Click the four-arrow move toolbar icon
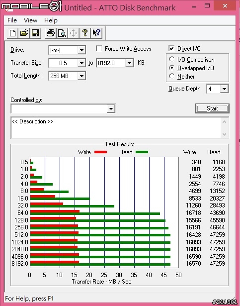This screenshot has width=240, height=306. point(74,33)
